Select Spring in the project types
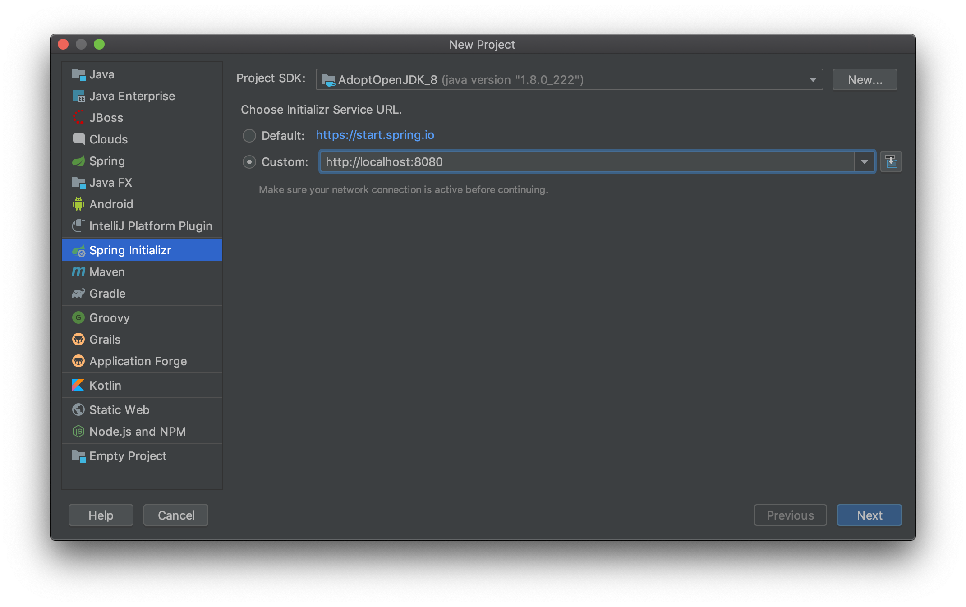Viewport: 966px width, 607px height. [x=142, y=161]
